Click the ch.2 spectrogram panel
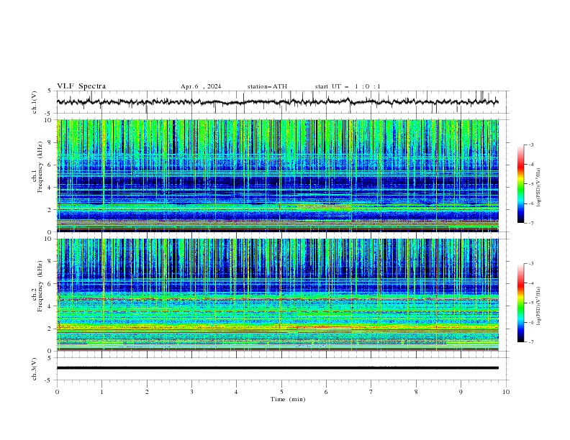Image resolution: width=570 pixels, height=440 pixels. click(278, 295)
